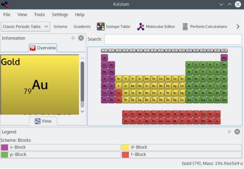Focus the Search input field

(x=173, y=39)
